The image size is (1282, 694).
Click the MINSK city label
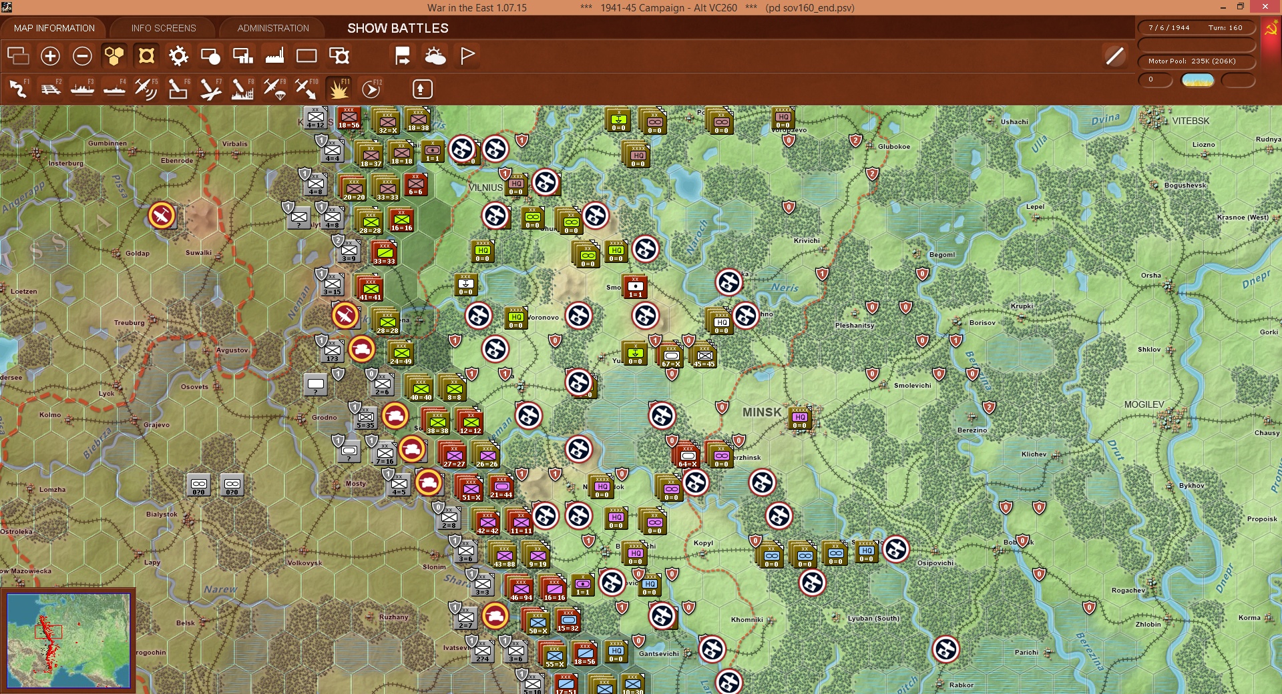[762, 412]
